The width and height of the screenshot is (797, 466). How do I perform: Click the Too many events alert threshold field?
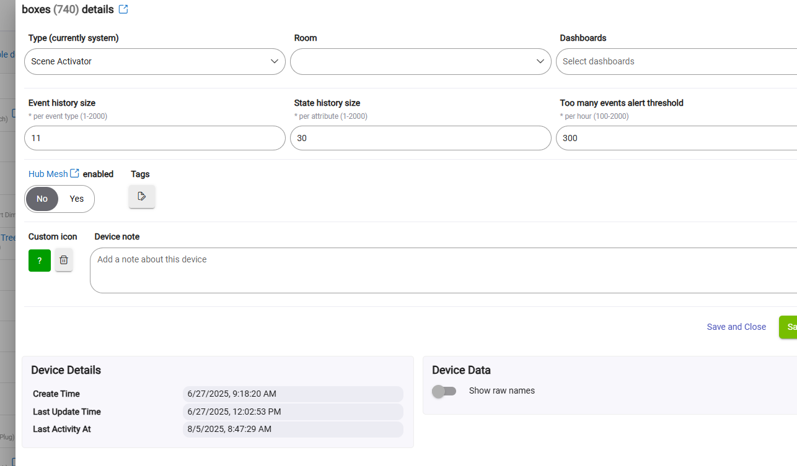pos(676,138)
